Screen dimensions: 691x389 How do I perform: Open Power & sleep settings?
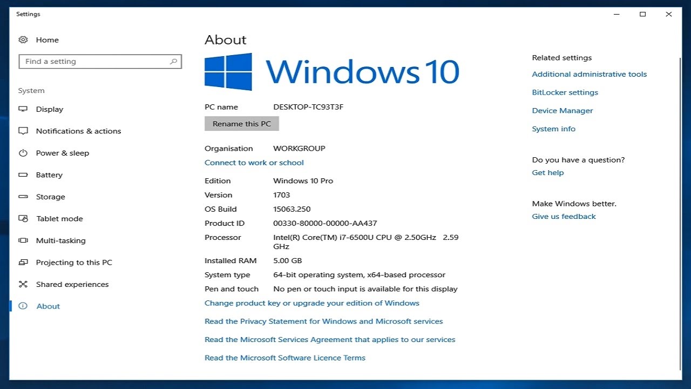click(63, 153)
